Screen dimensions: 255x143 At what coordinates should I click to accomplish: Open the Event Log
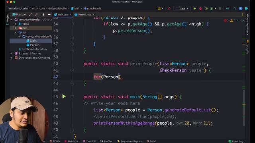(236, 141)
